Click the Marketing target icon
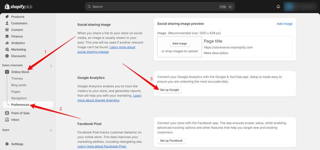The height and width of the screenshot is (150, 320). click(7, 50)
